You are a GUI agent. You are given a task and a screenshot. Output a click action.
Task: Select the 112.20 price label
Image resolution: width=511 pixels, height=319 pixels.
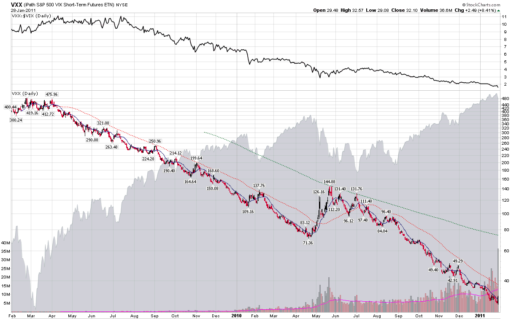coord(334,210)
